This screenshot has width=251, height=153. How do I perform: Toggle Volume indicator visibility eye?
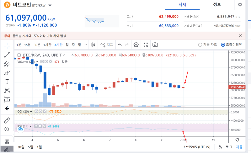(x=42, y=62)
